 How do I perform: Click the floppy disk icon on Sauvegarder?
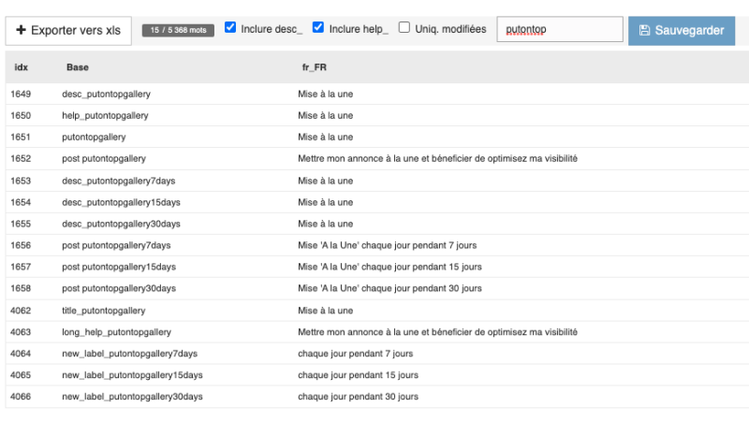coord(644,30)
